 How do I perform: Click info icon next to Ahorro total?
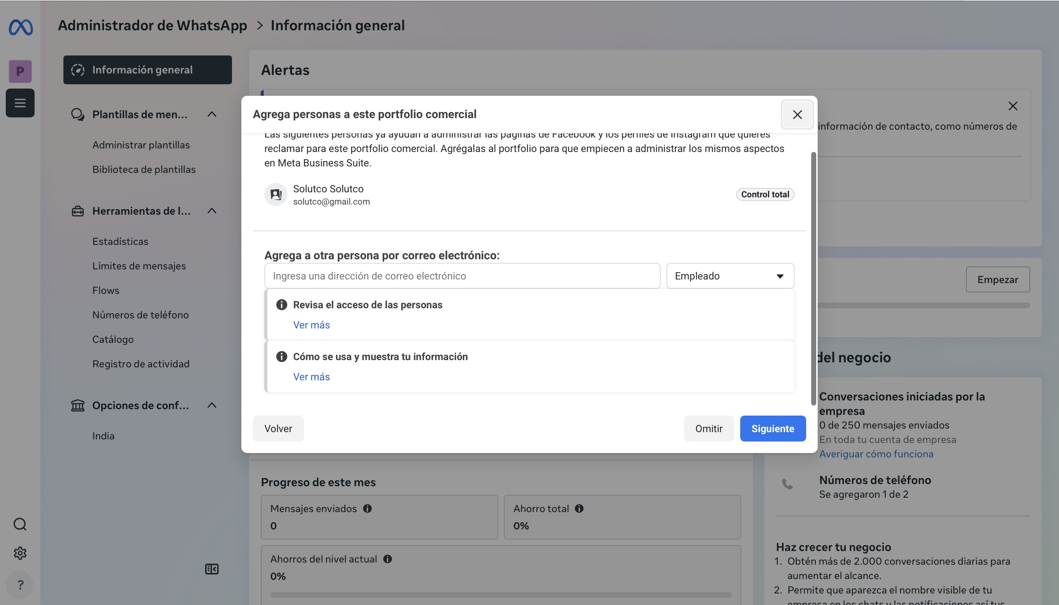[x=579, y=508]
